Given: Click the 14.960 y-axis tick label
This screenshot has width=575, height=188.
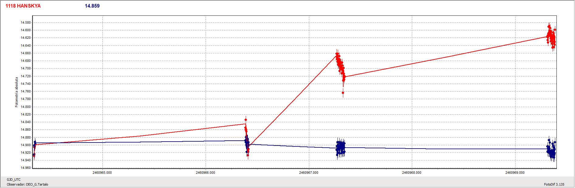Looking at the screenshot, I should point(26,168).
